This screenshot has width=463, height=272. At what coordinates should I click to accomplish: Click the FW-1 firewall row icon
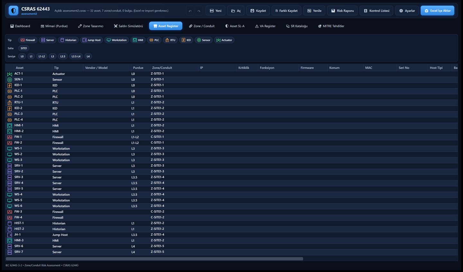(10, 137)
